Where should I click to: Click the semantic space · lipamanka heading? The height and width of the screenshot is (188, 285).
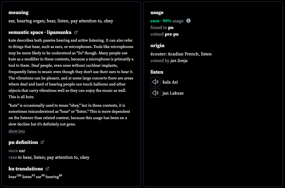40,32
